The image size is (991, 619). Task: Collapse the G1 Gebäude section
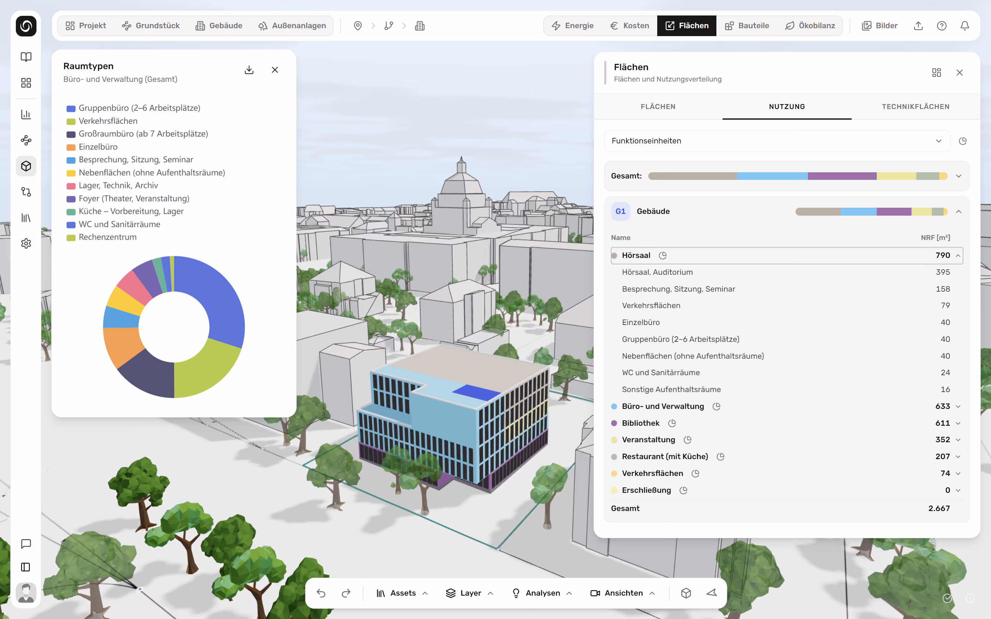click(959, 211)
